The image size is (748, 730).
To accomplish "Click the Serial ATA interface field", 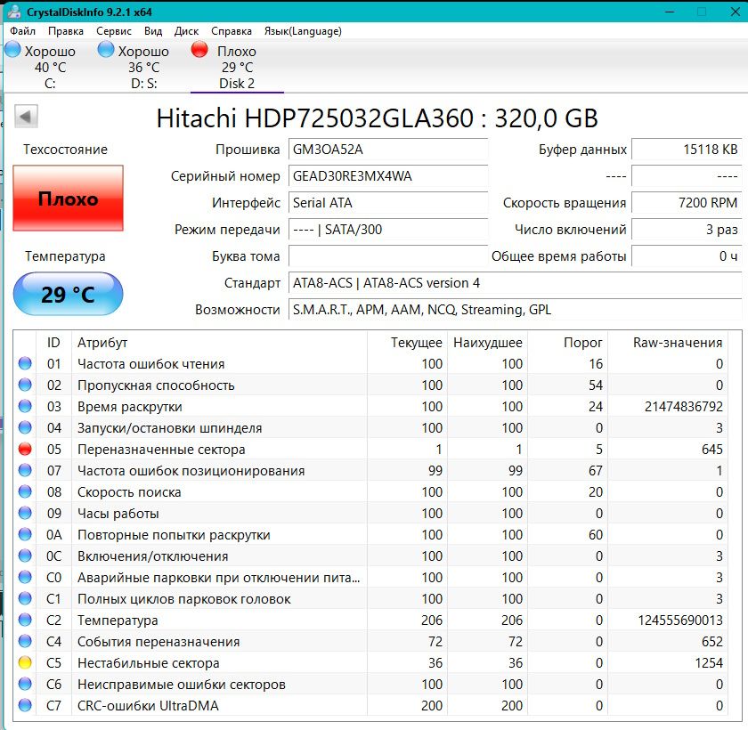I will point(388,203).
